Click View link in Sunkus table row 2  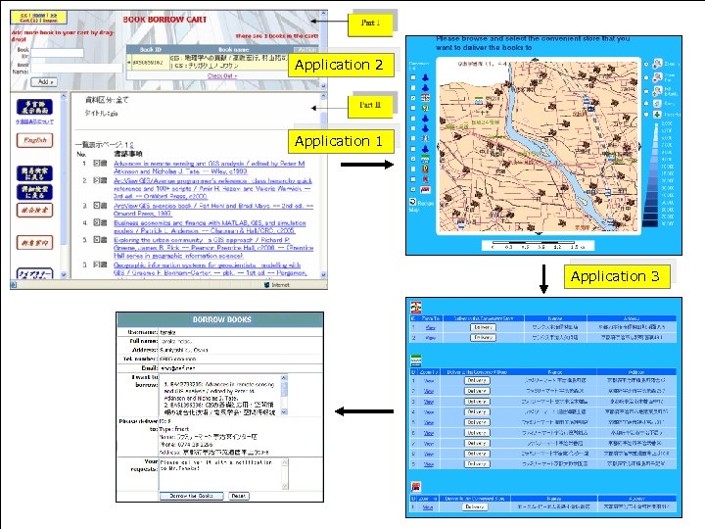pos(430,338)
